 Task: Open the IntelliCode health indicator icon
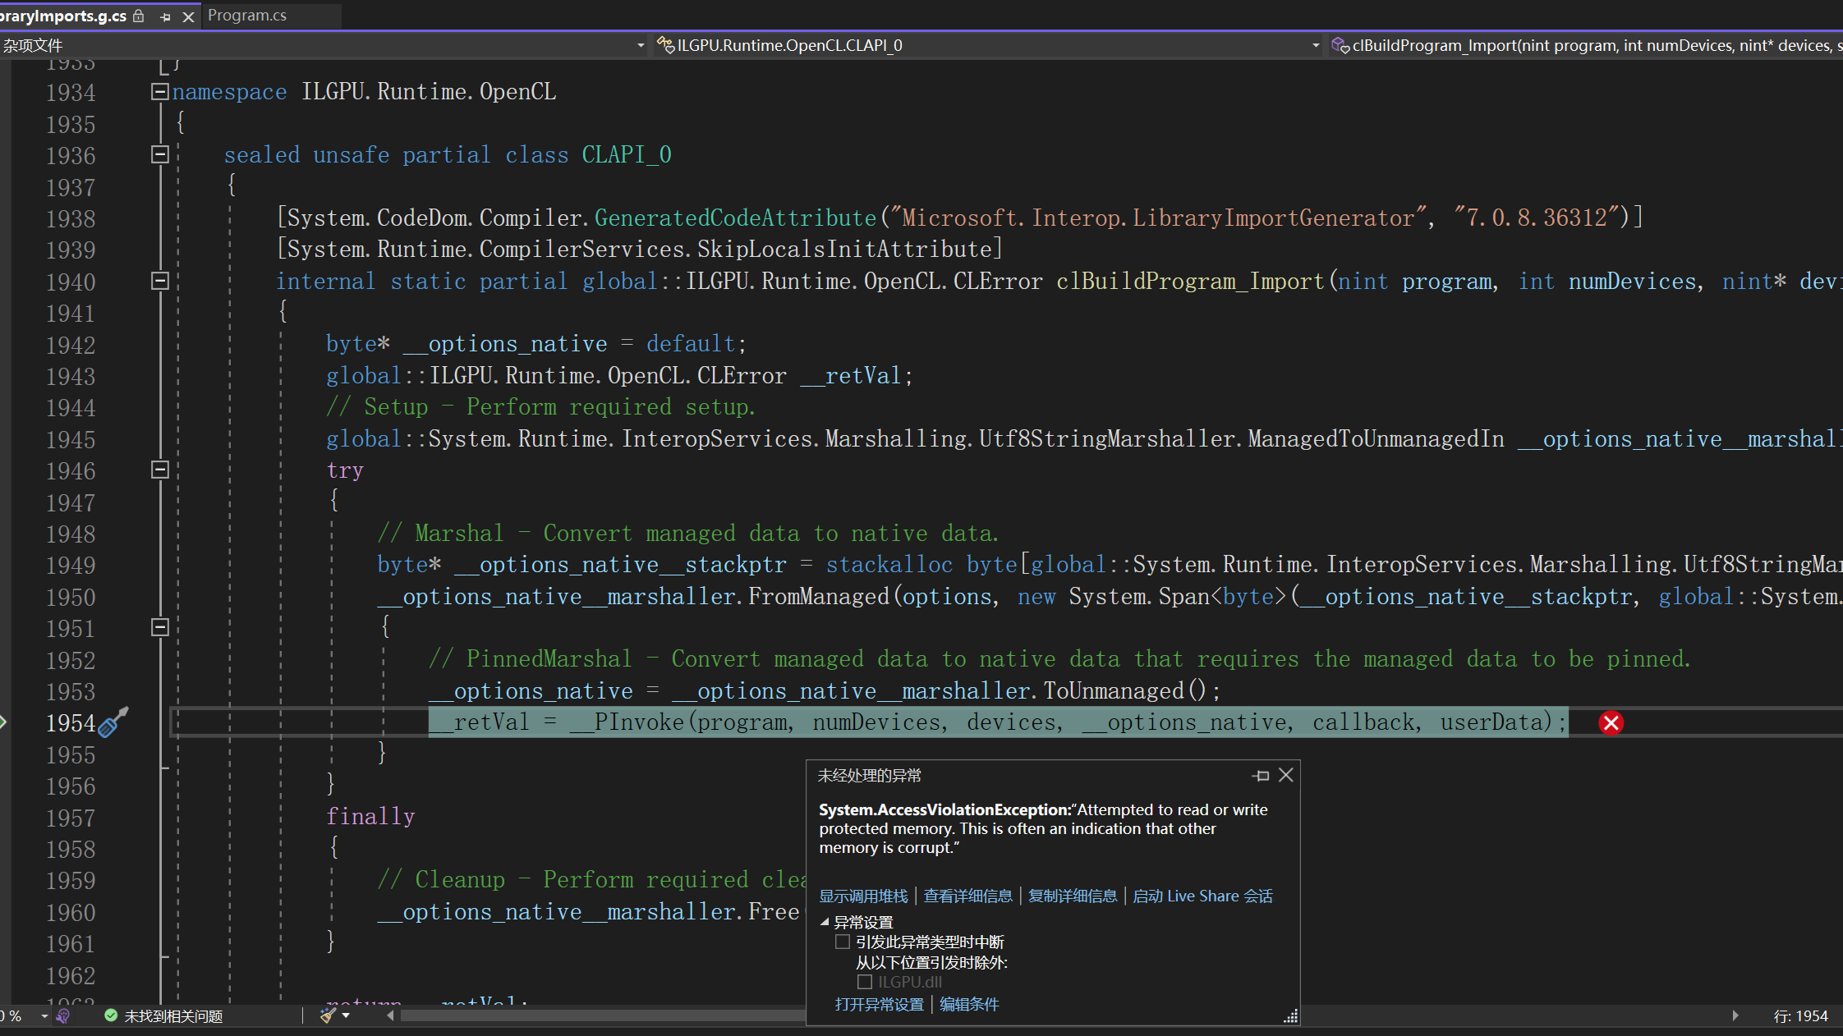tap(63, 1015)
